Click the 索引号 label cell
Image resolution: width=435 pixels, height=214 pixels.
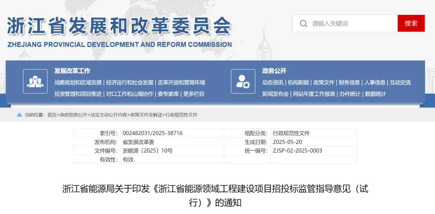(97, 133)
